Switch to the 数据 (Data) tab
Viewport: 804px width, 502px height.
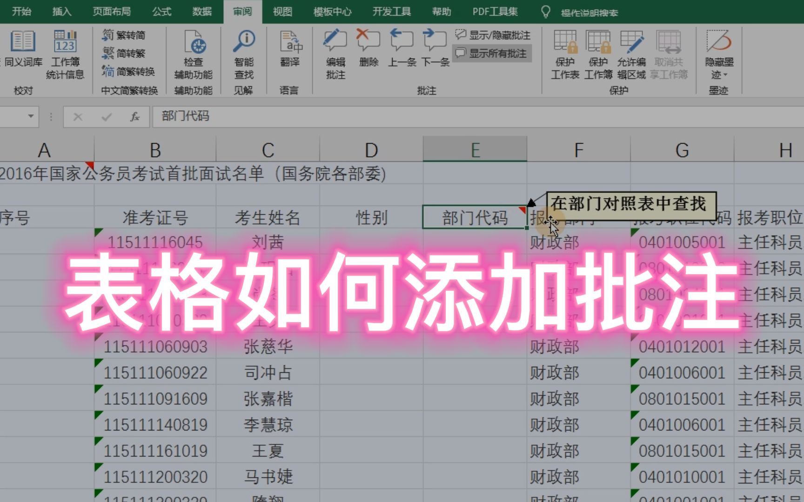pyautogui.click(x=202, y=12)
